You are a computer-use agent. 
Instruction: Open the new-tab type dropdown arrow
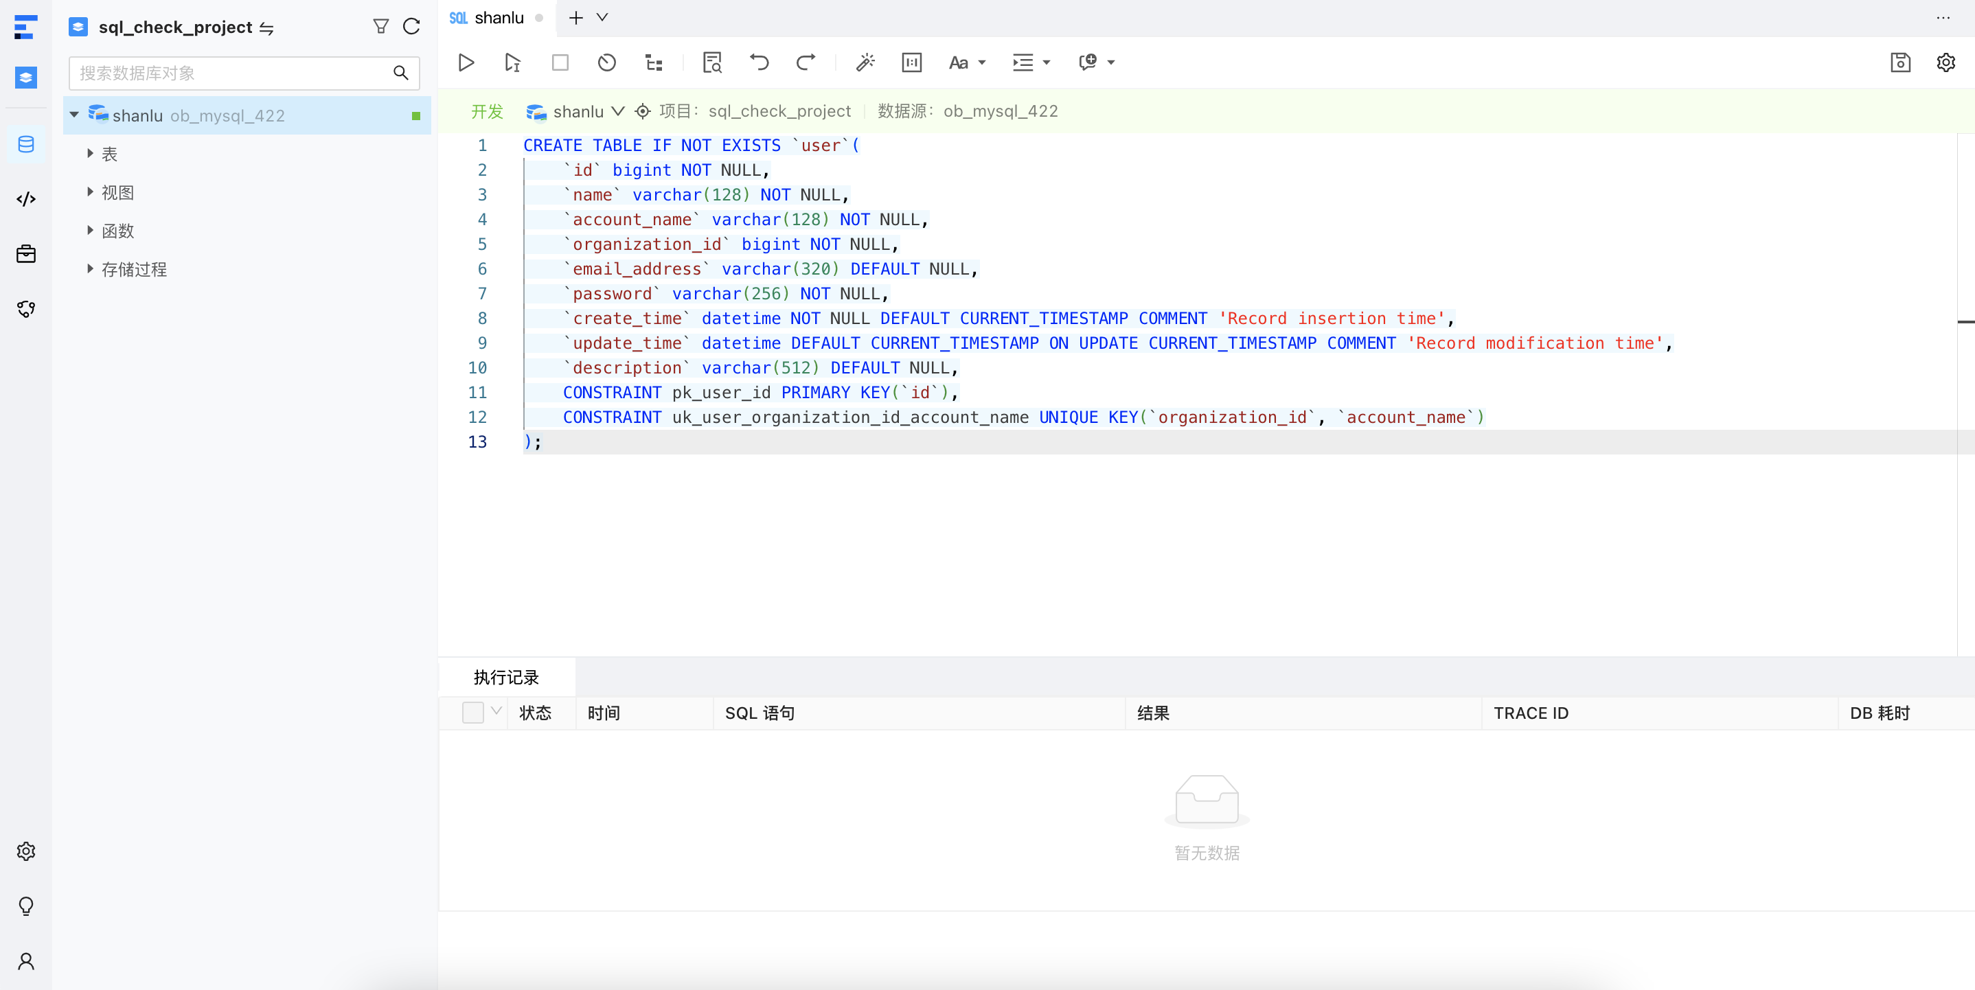[x=603, y=17]
